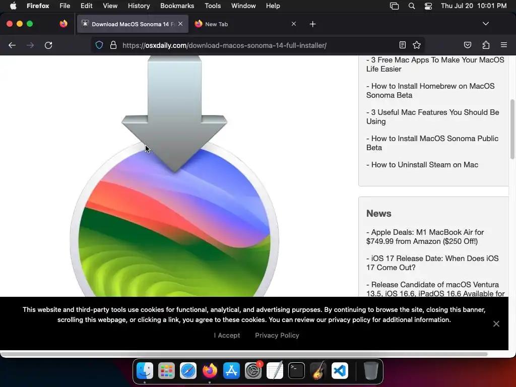
Task: Open the Privacy Policy link
Action: click(x=277, y=335)
